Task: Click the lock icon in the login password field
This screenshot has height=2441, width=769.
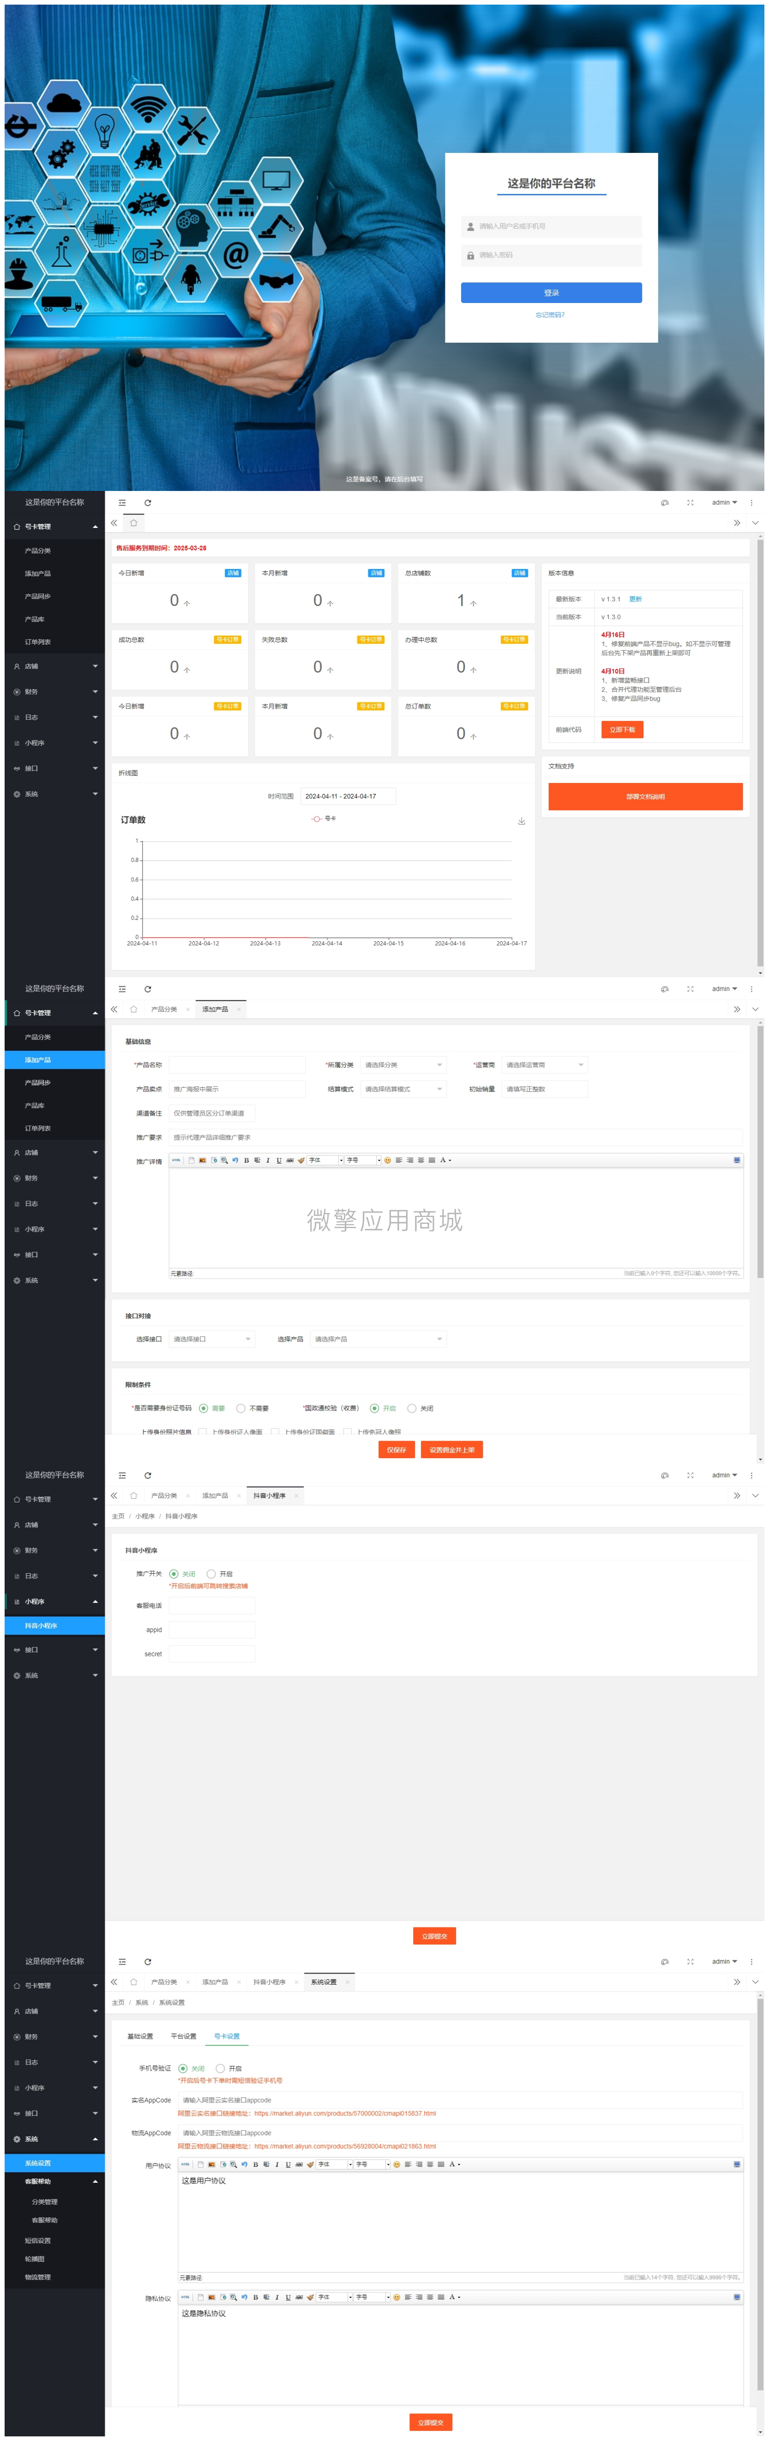Action: 471,255
